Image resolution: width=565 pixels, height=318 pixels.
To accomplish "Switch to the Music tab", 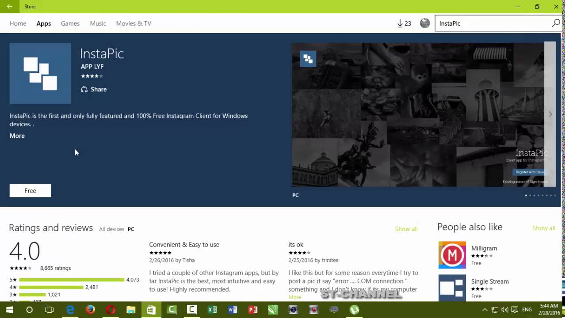I will 98,23.
